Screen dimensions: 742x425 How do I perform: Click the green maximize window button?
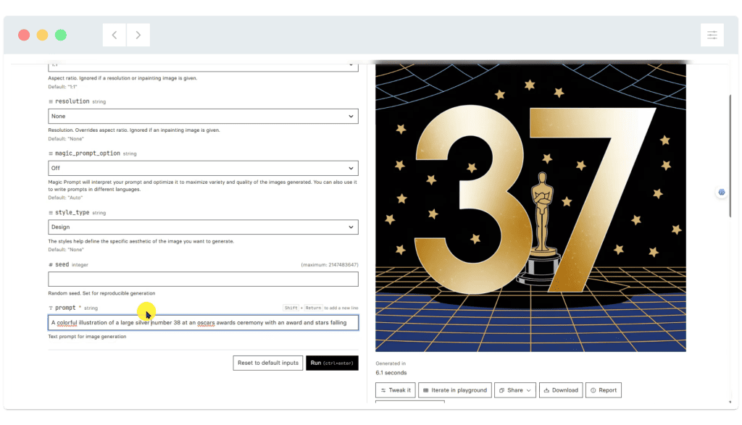(61, 35)
